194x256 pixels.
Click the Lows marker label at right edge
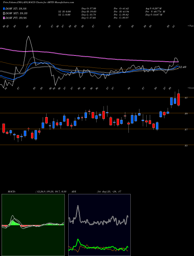click(191, 88)
